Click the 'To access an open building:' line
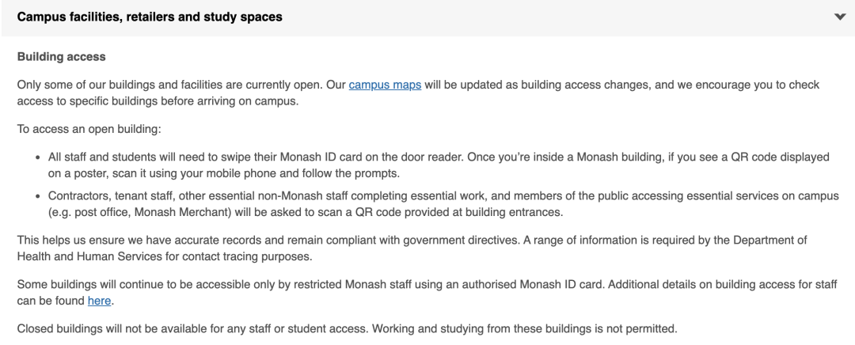Viewport: 855px width, 345px height. (x=89, y=129)
